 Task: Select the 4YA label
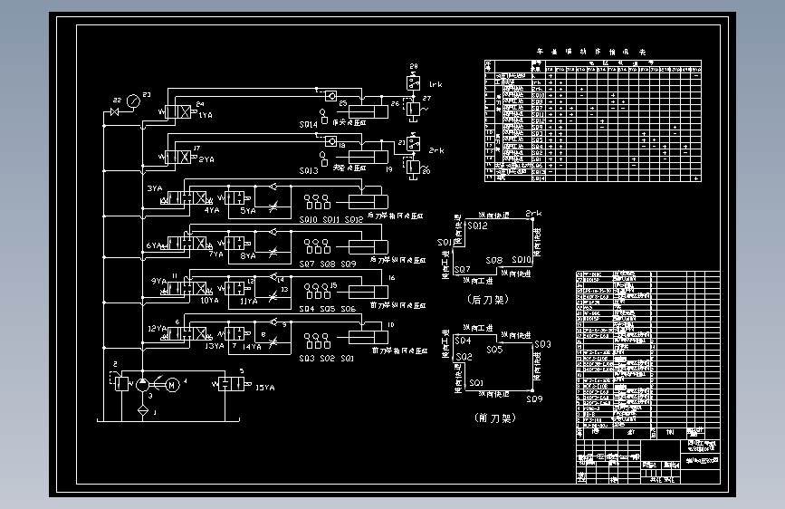[x=212, y=210]
